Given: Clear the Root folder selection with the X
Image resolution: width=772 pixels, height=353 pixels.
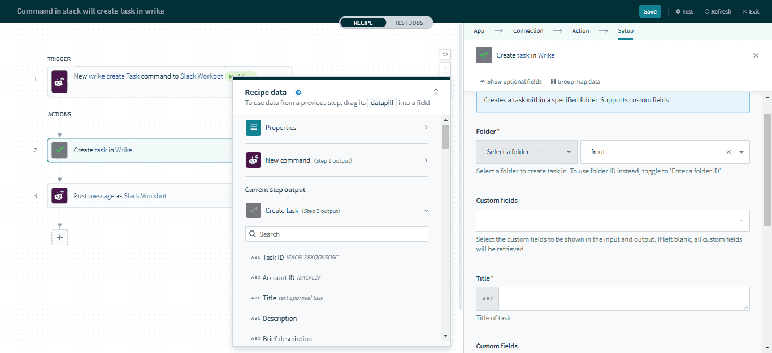Looking at the screenshot, I should click(x=728, y=151).
